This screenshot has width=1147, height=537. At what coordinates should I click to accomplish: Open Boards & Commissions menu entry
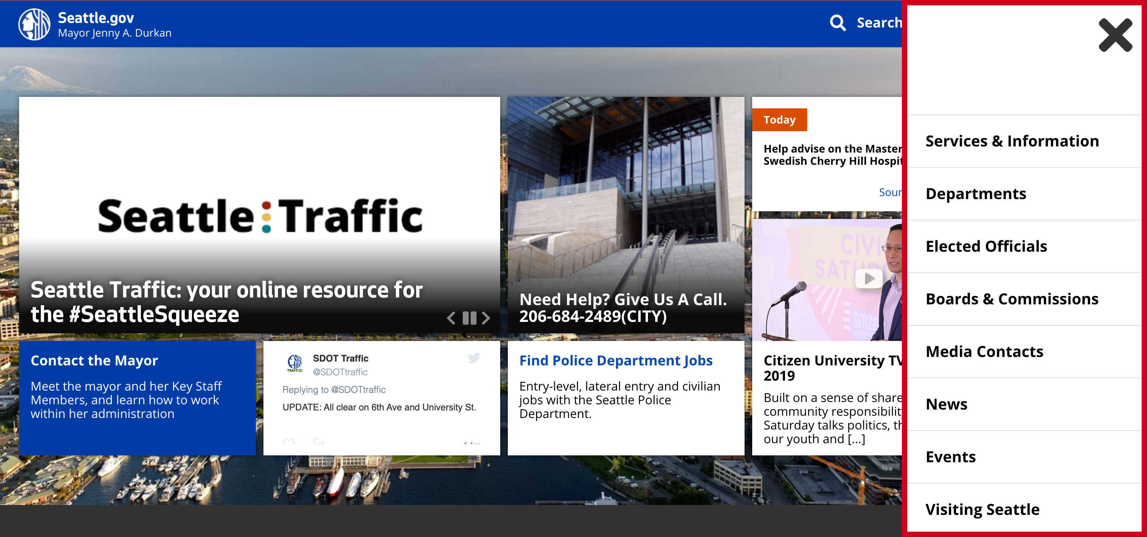pyautogui.click(x=1011, y=299)
